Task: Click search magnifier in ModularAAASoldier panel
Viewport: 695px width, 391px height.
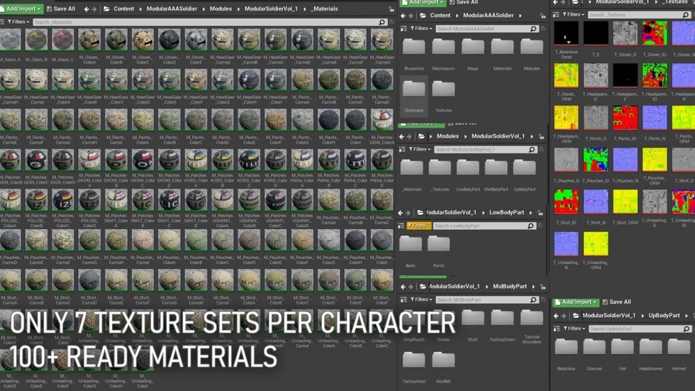Action: click(x=533, y=29)
